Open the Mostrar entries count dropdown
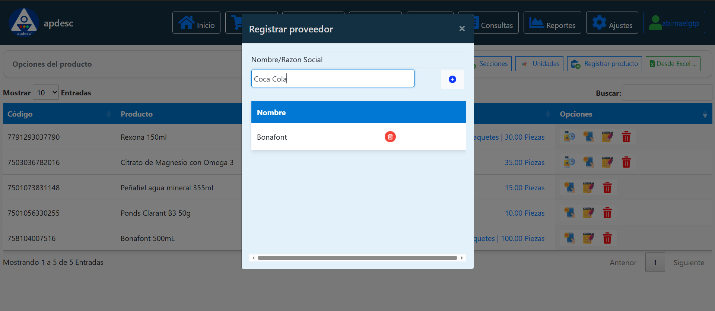 pos(46,92)
